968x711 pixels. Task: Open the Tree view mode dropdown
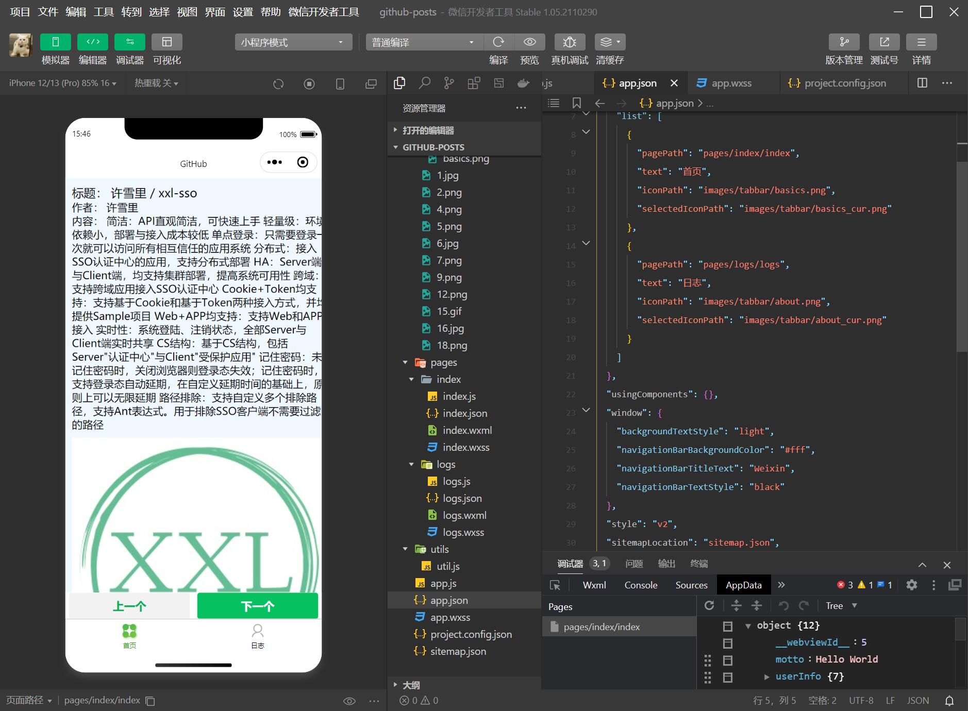point(841,606)
